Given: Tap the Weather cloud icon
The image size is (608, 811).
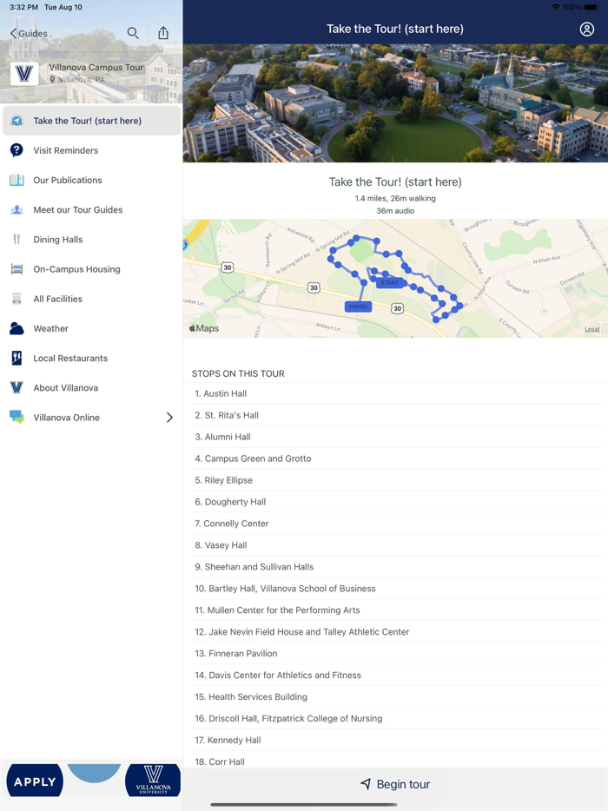Looking at the screenshot, I should 17,328.
